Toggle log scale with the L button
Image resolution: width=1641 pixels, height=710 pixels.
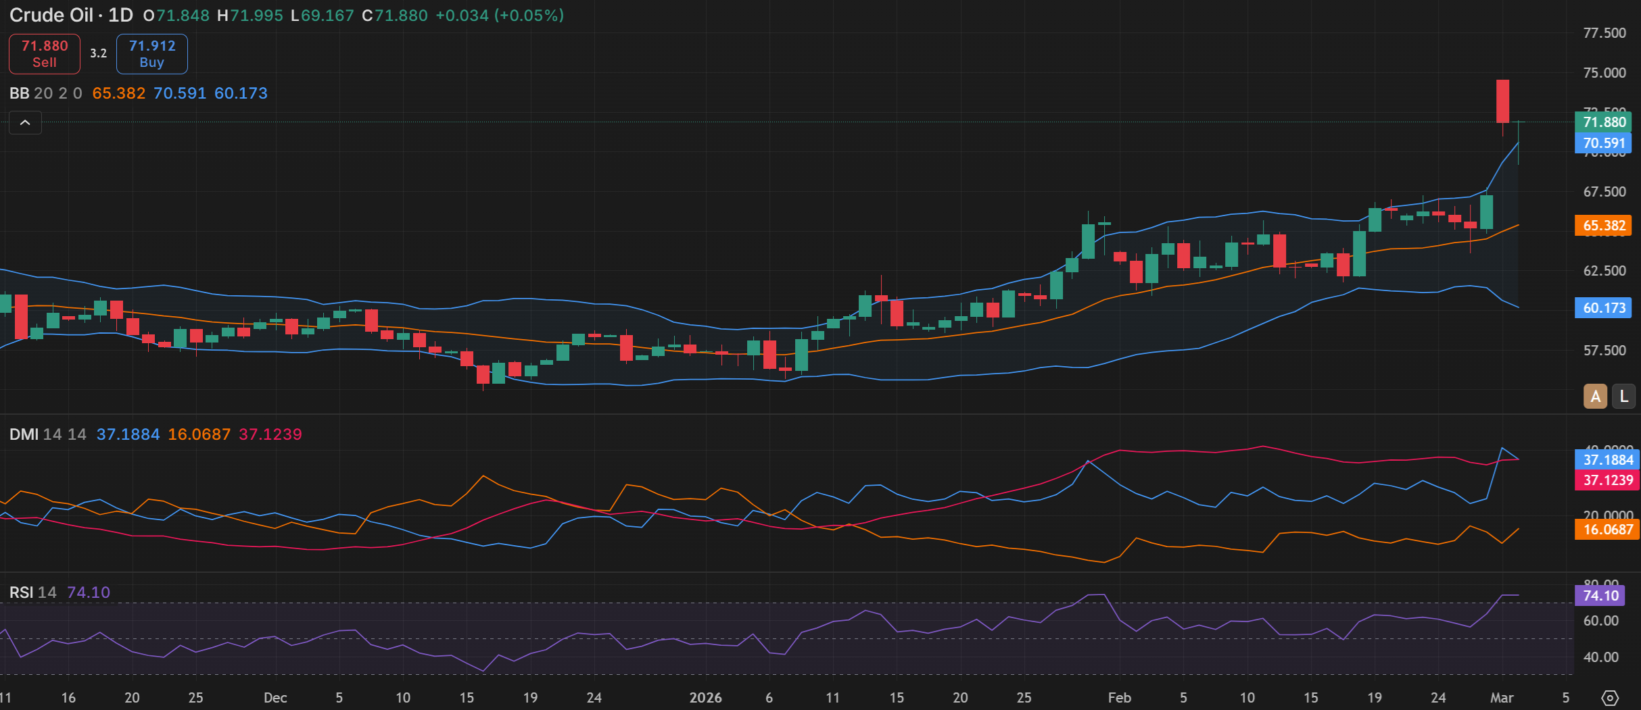tap(1623, 396)
